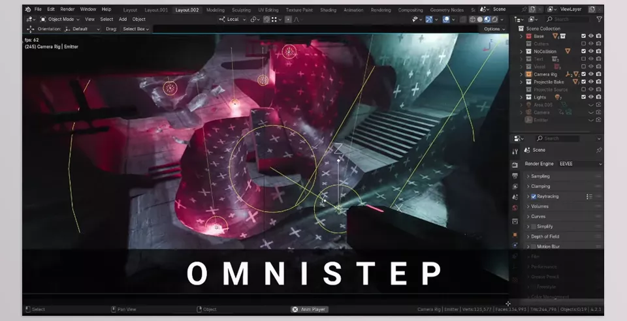The width and height of the screenshot is (627, 321).
Task: Open the pivot point dropdown
Action: [x=254, y=19]
